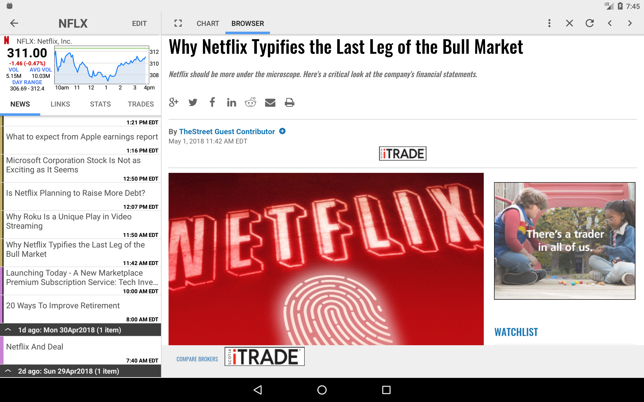Go forward with right chevron
Image resolution: width=644 pixels, height=402 pixels.
[630, 23]
